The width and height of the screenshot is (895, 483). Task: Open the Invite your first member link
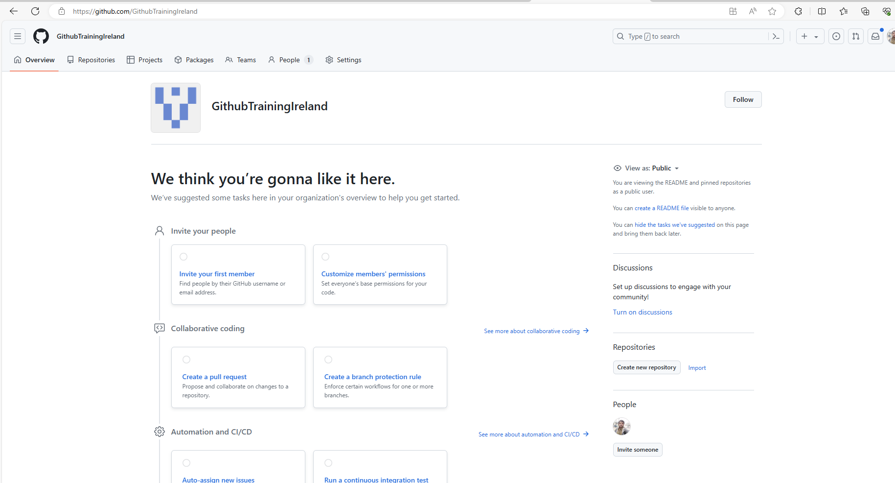coord(217,274)
